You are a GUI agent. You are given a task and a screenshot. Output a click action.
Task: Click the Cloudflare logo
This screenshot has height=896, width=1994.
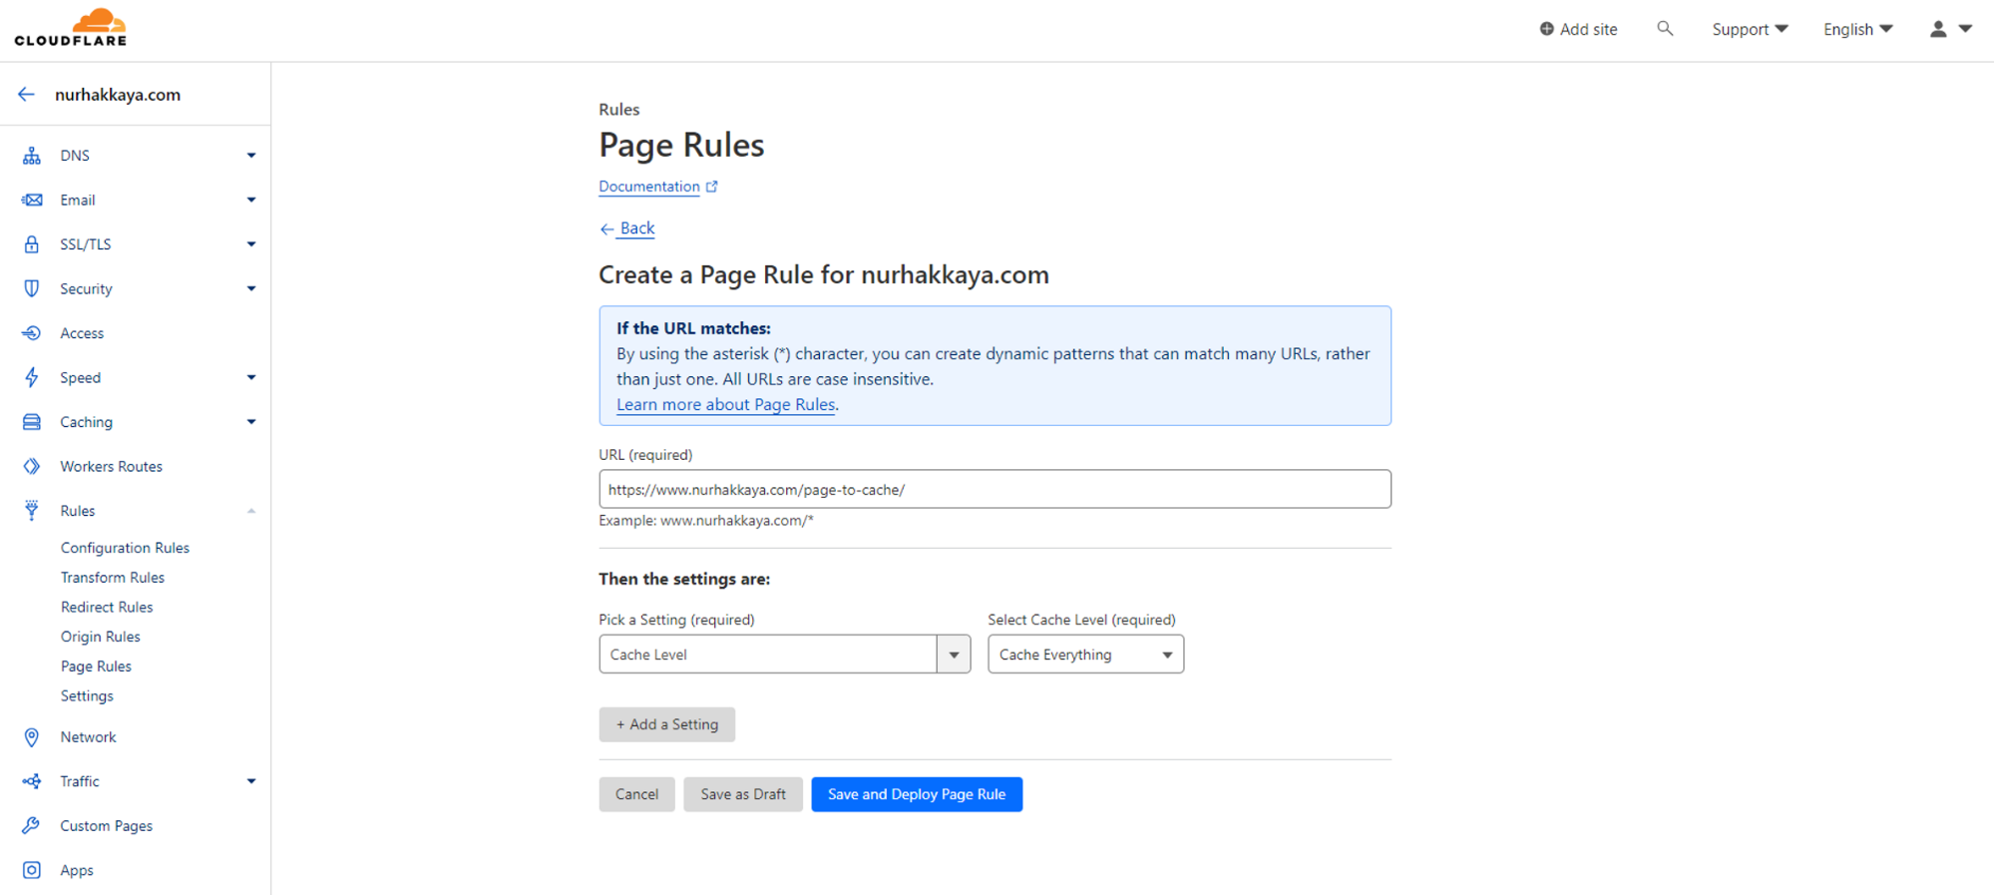pos(71,28)
